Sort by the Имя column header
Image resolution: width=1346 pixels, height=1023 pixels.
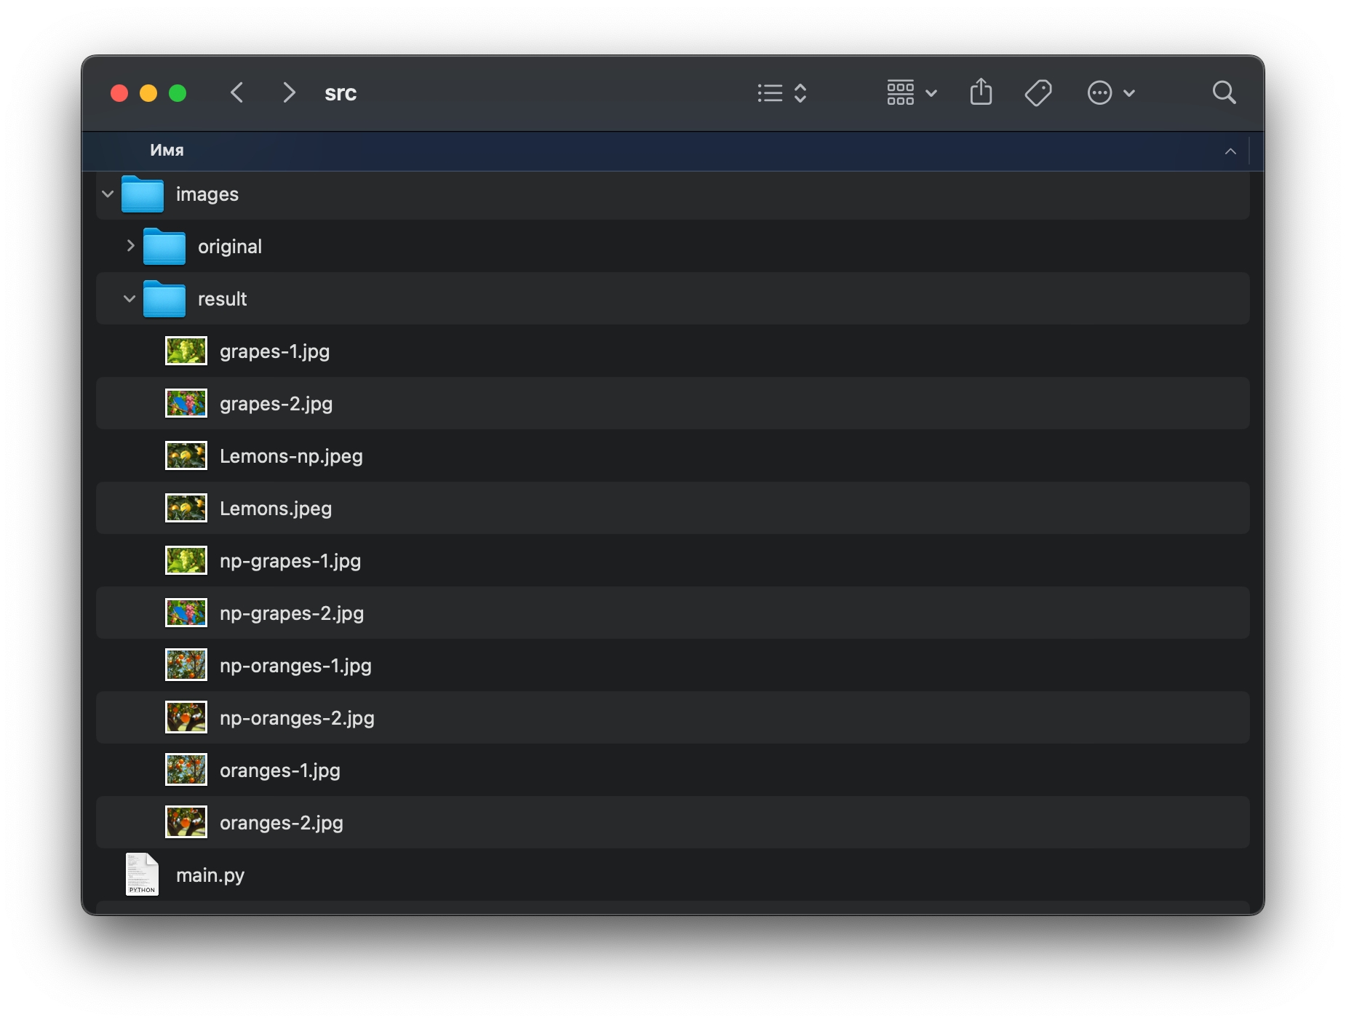[167, 150]
